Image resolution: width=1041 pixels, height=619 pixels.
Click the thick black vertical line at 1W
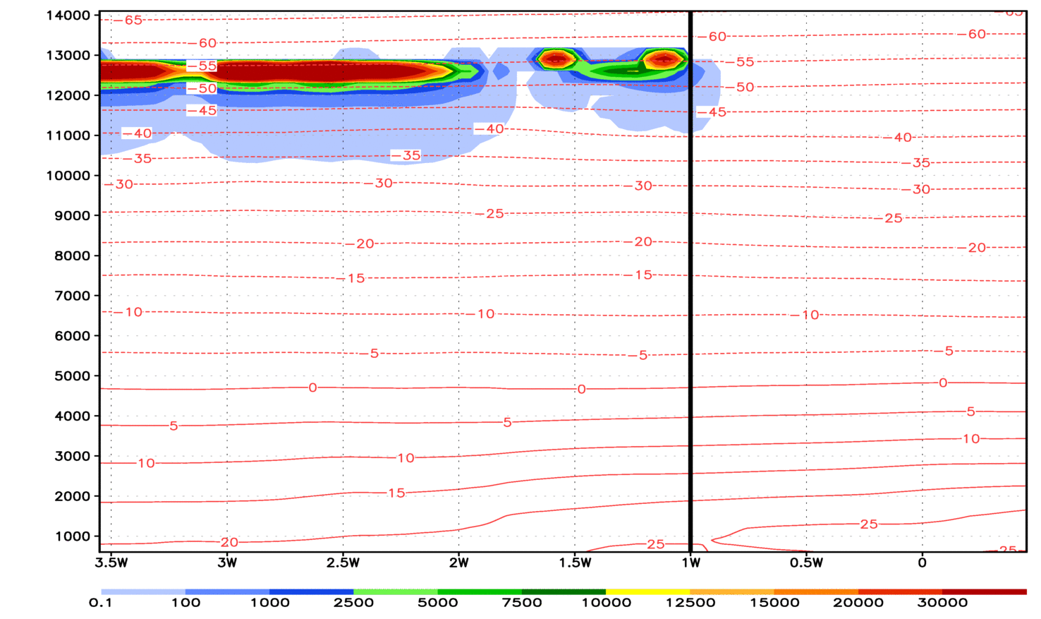pos(690,282)
